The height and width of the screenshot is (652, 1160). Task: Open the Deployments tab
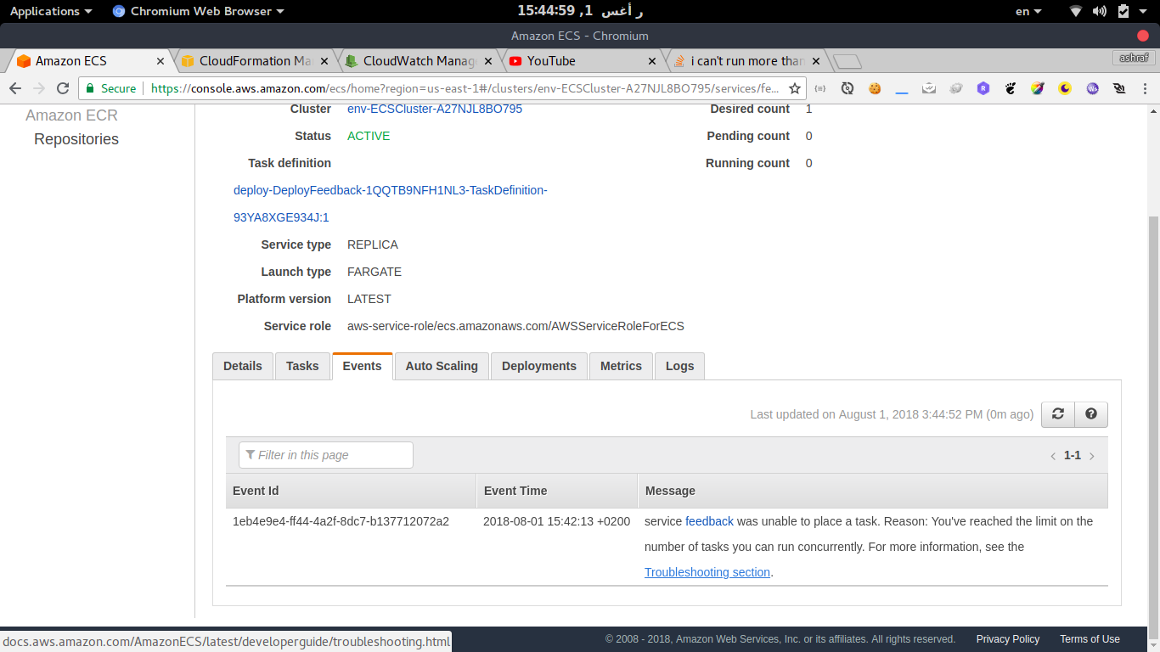tap(539, 366)
